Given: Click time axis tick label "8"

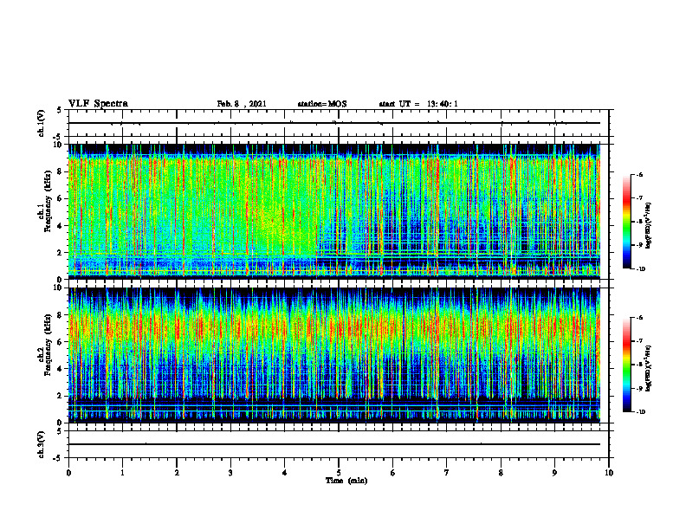Looking at the screenshot, I should click(501, 473).
